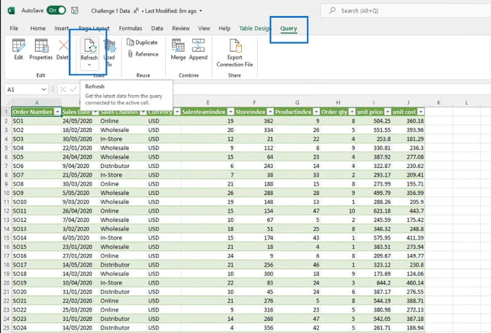Viewport: 491px width, 333px height.
Task: Click the date 30/05/2020
Action: tap(77, 139)
